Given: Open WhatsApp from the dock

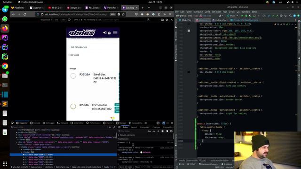Looking at the screenshot, I should click(5, 19).
